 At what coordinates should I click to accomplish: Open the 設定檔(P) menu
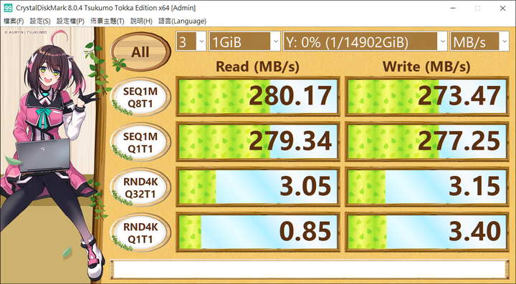[70, 21]
